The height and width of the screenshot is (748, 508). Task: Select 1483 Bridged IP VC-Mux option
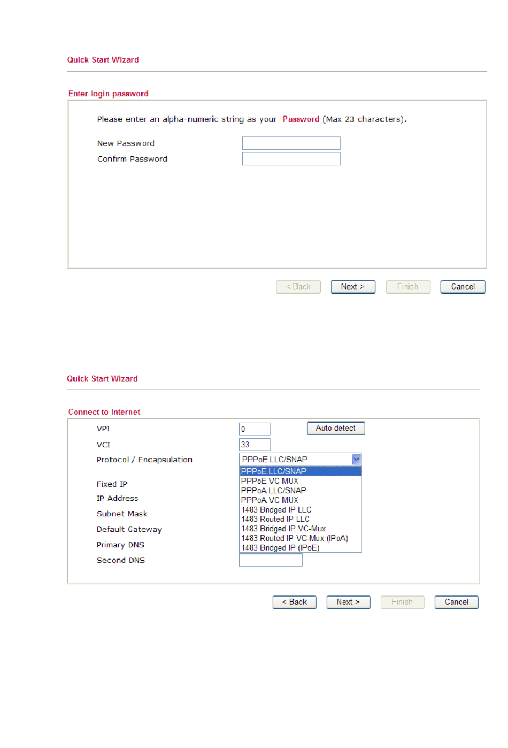coord(301,529)
